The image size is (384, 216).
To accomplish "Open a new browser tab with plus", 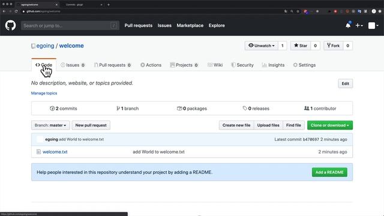I will coord(109,5).
